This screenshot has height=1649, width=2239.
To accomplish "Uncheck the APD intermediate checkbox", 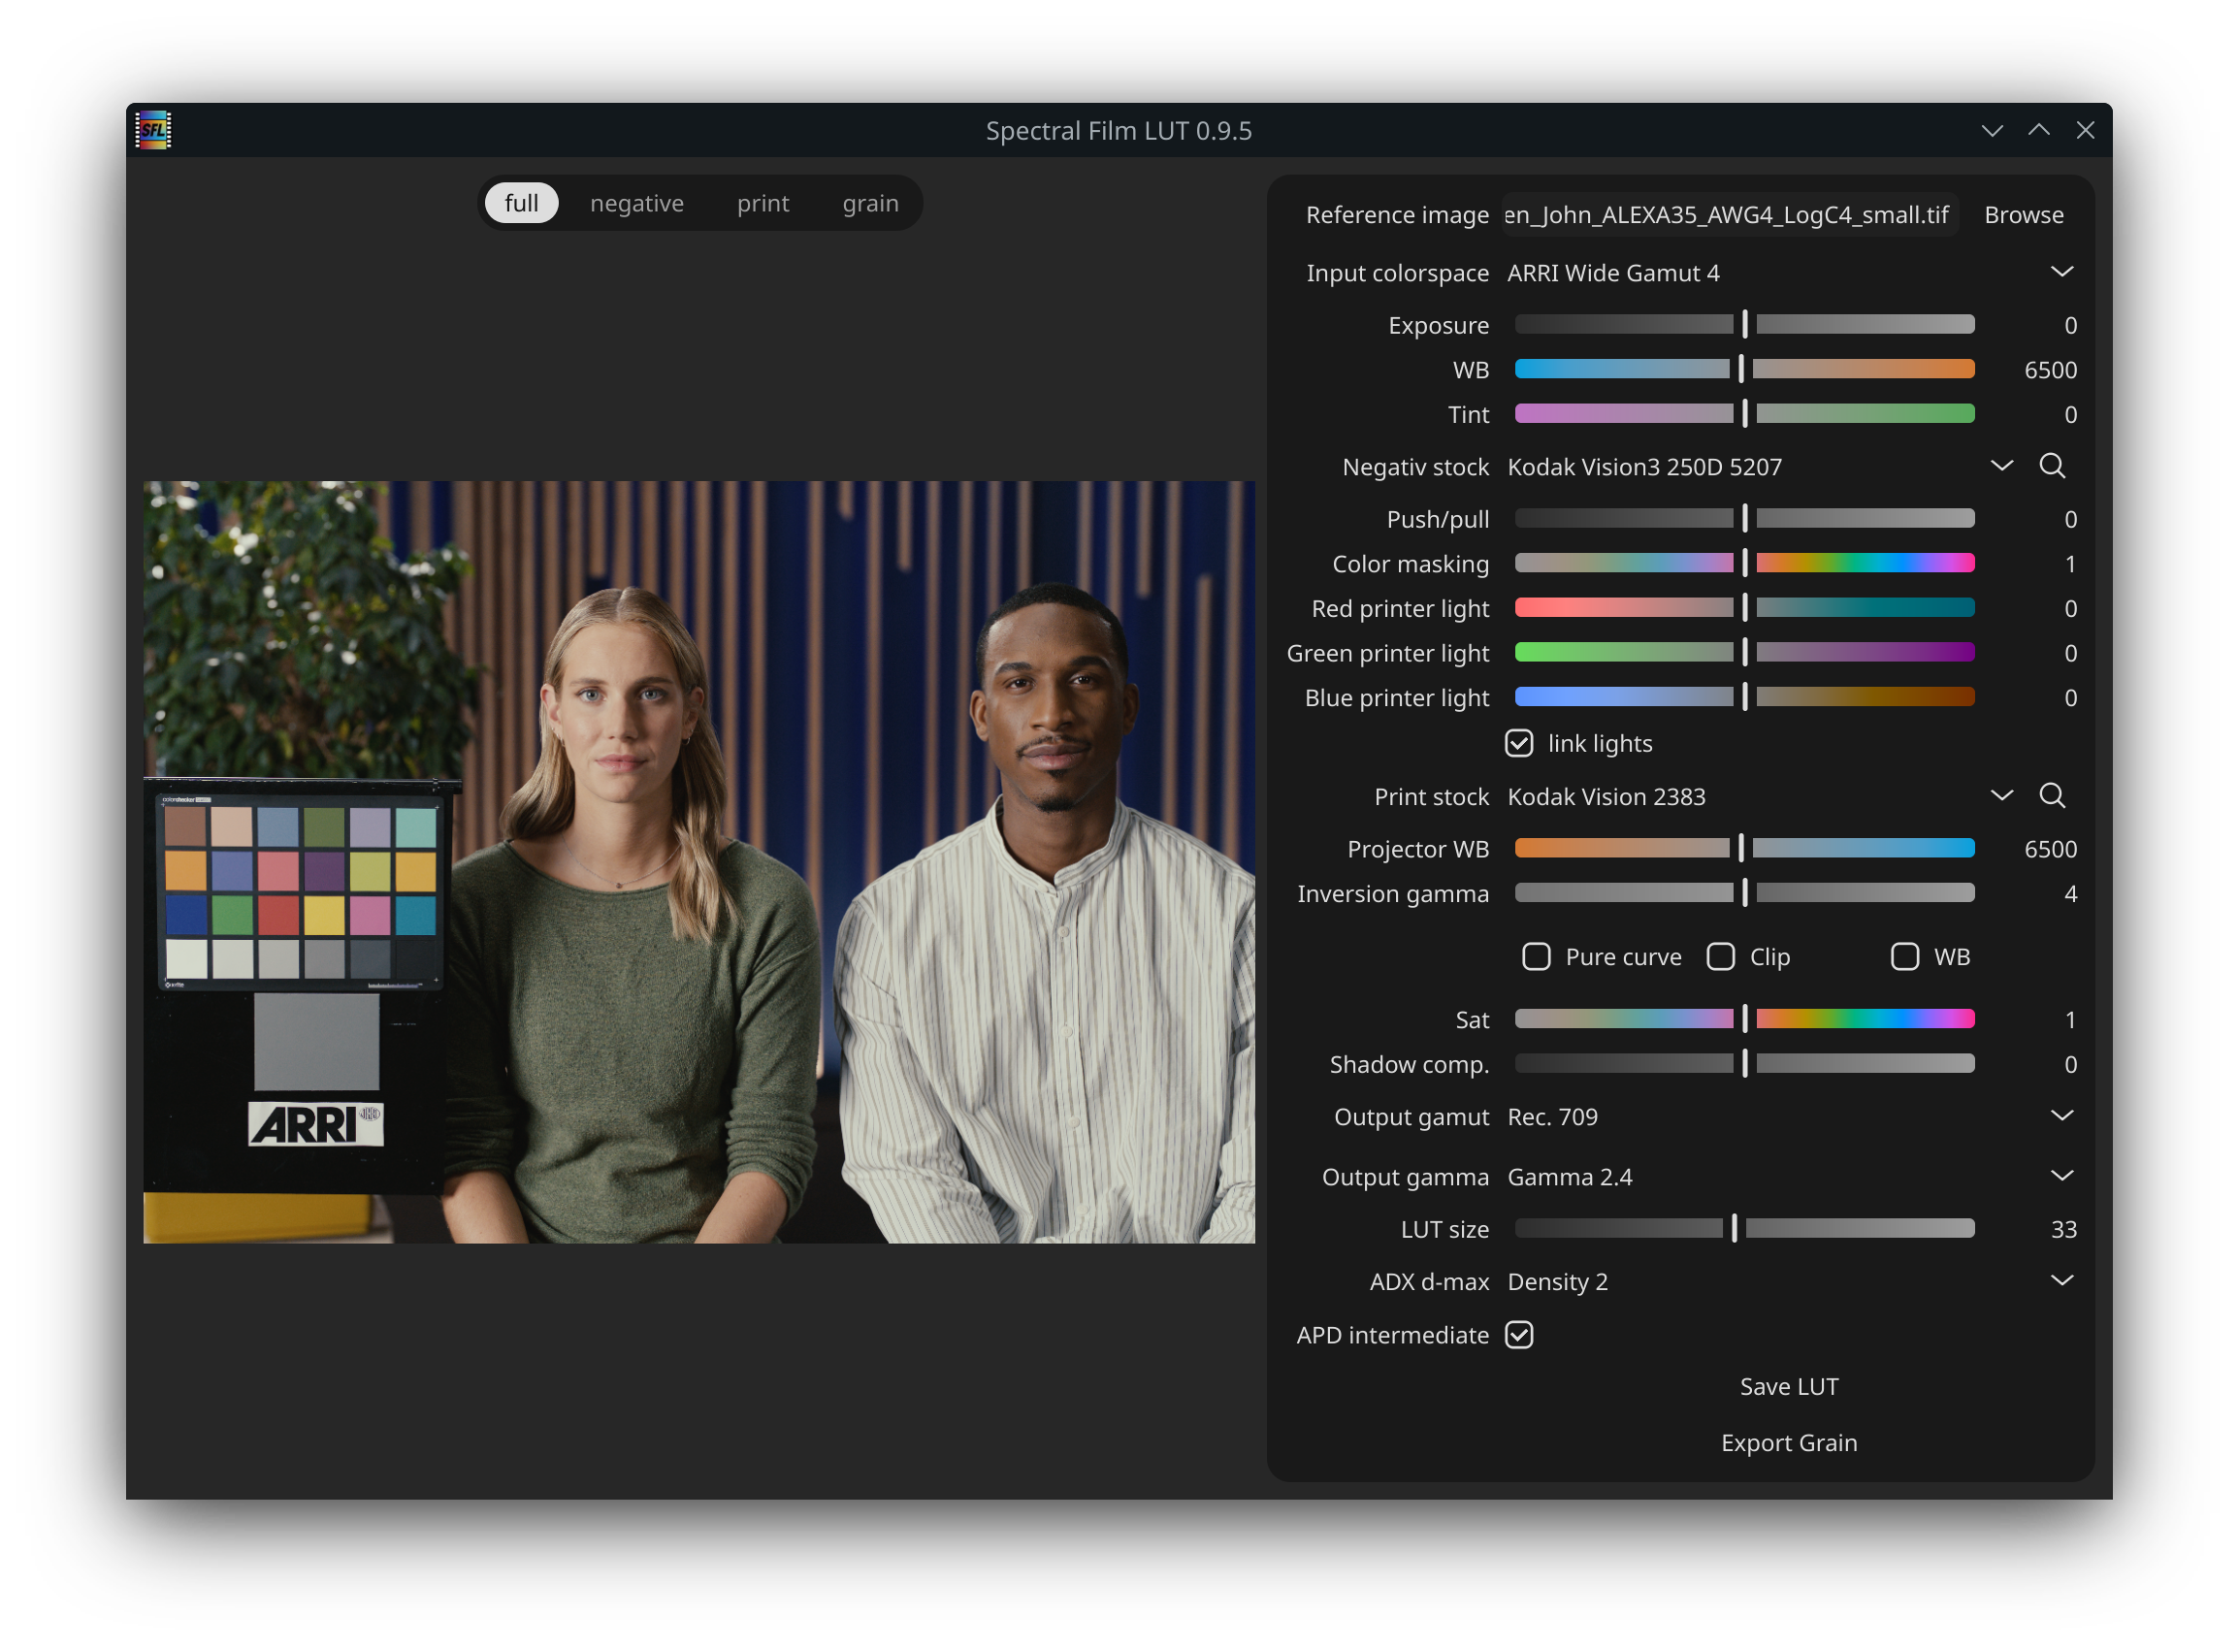I will click(1518, 1335).
